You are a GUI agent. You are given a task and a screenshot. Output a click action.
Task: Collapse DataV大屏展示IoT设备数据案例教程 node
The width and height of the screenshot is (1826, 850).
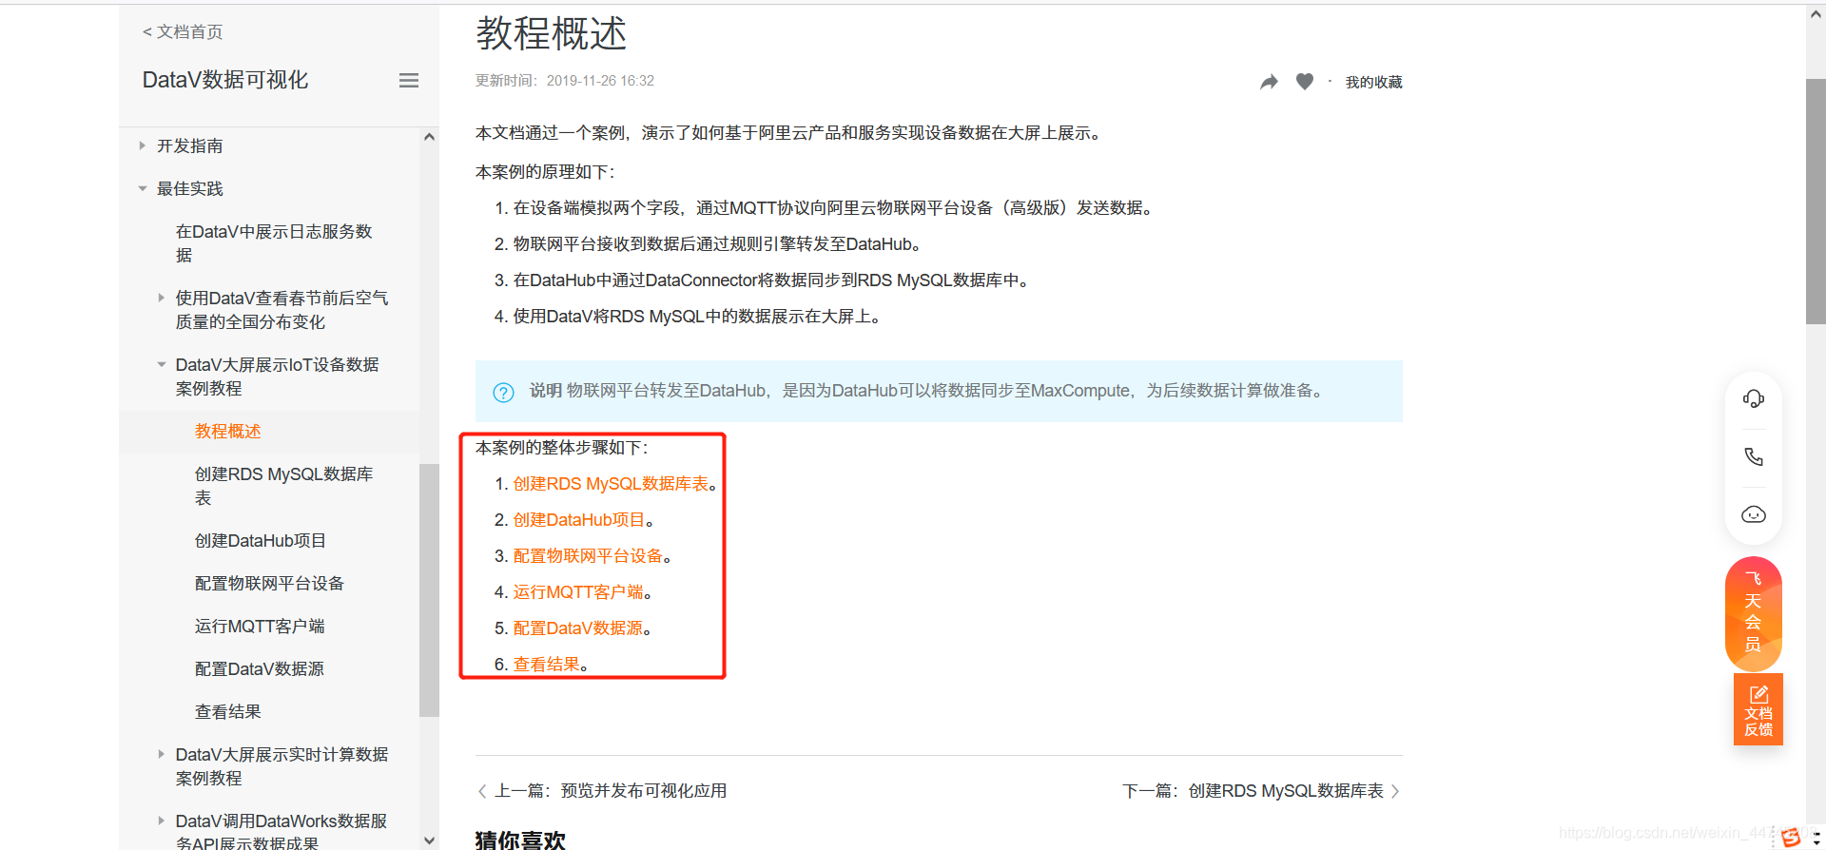[x=161, y=364]
